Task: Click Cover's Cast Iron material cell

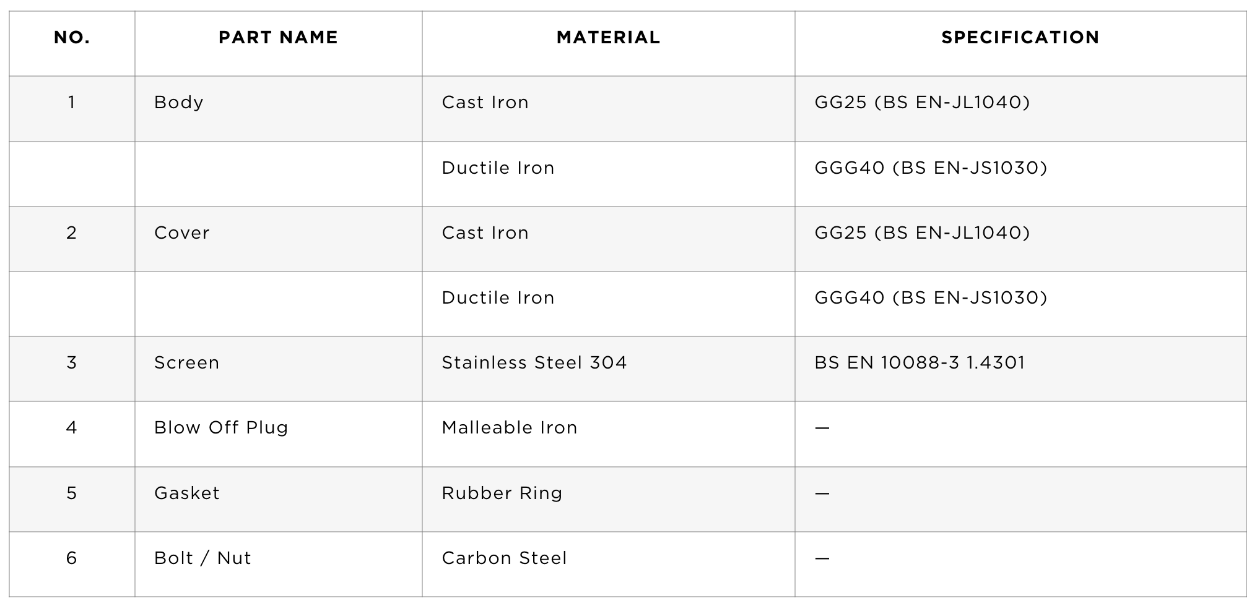Action: click(x=609, y=239)
